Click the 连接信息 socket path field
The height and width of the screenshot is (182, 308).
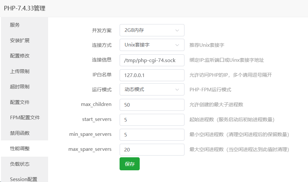152,60
